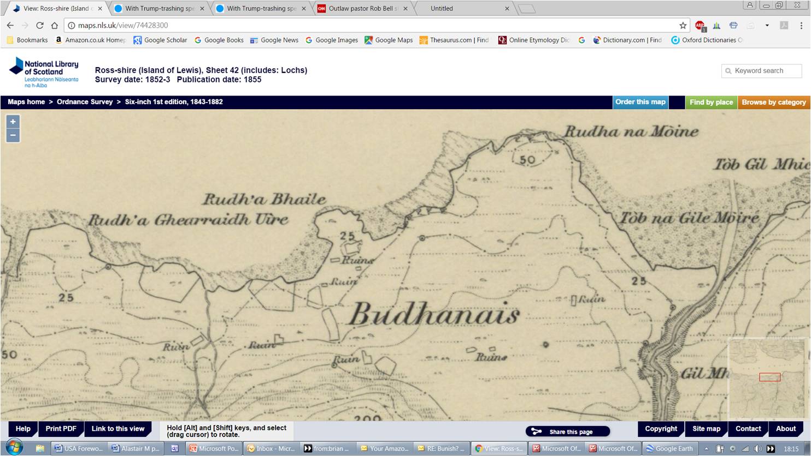Zoom out the map with minus button
Image resolution: width=811 pixels, height=456 pixels.
[x=13, y=135]
